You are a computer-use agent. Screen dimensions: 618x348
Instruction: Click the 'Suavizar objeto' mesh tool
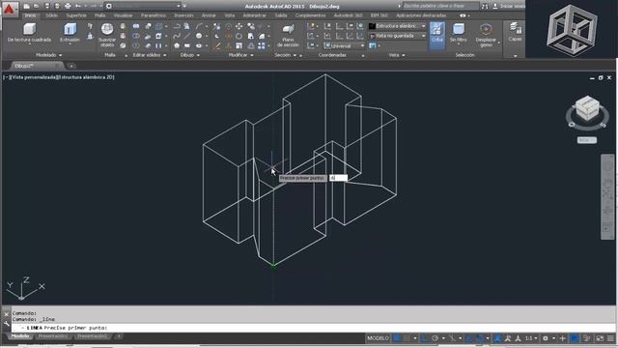pos(107,35)
